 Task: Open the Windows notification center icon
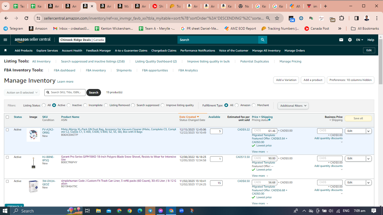pos(374,211)
